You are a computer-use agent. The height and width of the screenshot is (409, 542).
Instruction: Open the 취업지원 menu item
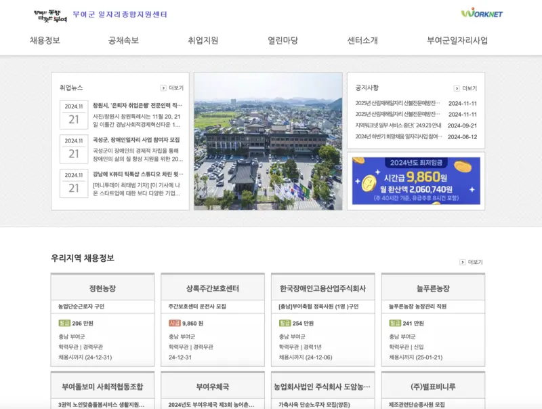[203, 41]
